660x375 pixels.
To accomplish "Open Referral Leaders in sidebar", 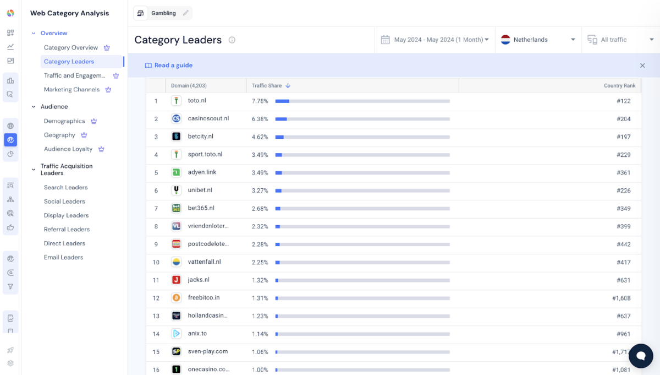I will 67,230.
